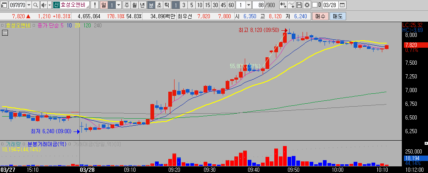This screenshot has height=173, width=428.
Task: Select the 년 yearly chart button
Action: (x=143, y=5)
